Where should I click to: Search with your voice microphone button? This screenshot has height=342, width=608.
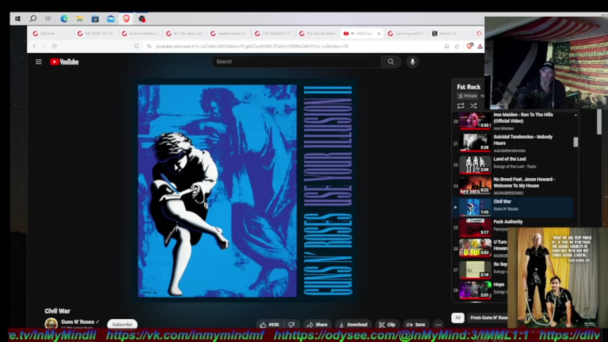[x=412, y=61]
